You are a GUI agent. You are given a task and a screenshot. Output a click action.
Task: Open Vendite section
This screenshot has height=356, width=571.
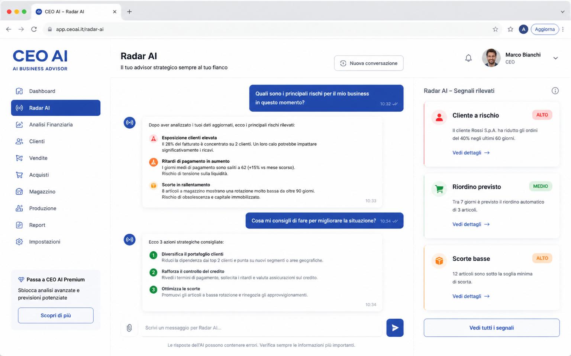(x=56, y=158)
